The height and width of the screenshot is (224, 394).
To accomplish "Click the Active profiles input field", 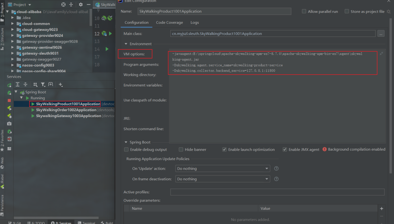I will [x=277, y=192].
